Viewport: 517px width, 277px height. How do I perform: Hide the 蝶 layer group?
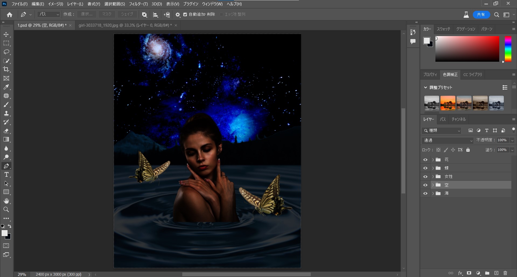(x=425, y=168)
